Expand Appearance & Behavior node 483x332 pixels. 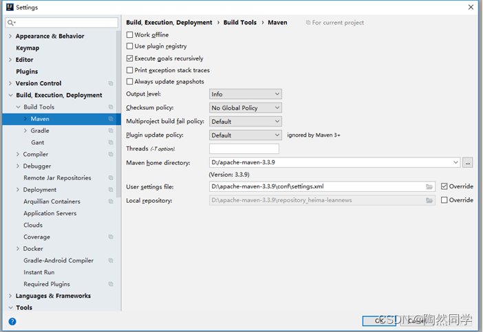point(10,36)
